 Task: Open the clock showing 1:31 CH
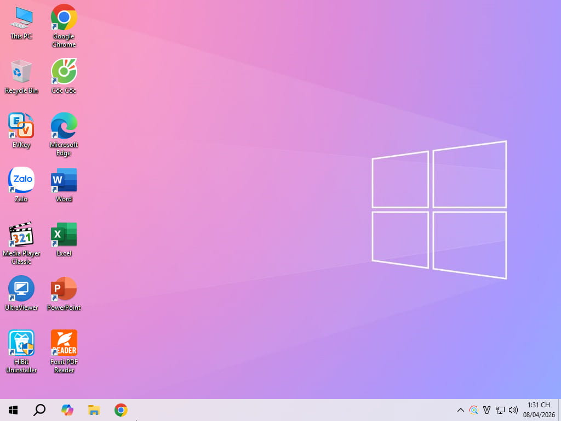coord(539,410)
